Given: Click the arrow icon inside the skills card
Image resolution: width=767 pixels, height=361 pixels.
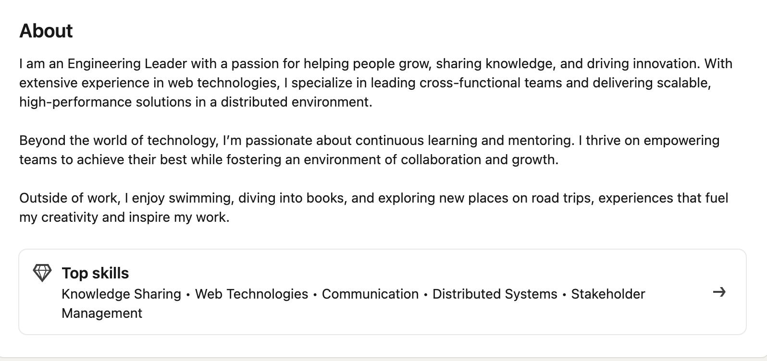Looking at the screenshot, I should click(719, 292).
